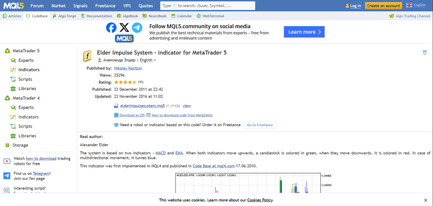Dismiss the cookies notice with the X
The height and width of the screenshot is (206, 433).
[425, 200]
